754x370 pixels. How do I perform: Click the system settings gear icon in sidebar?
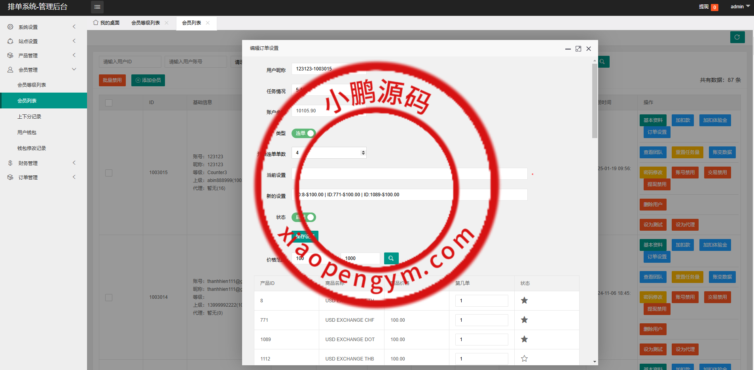(10, 27)
